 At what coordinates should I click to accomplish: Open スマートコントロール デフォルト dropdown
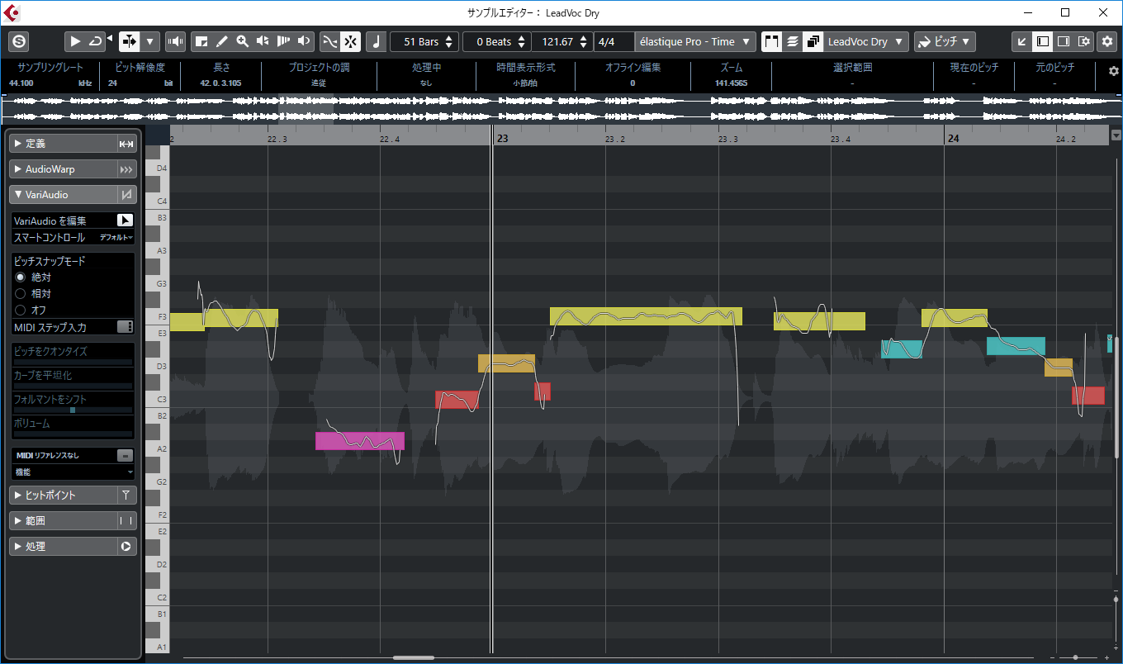coord(116,237)
